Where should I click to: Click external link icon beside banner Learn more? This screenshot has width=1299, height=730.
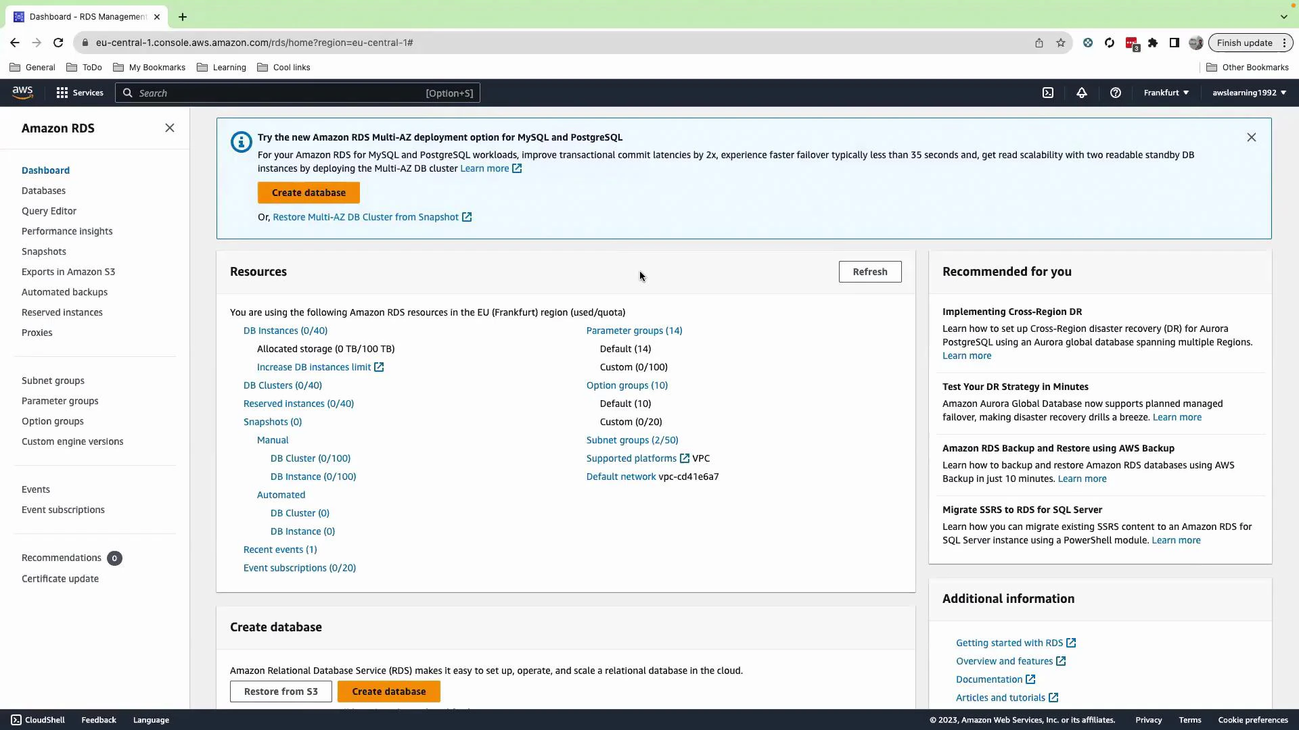coord(517,168)
